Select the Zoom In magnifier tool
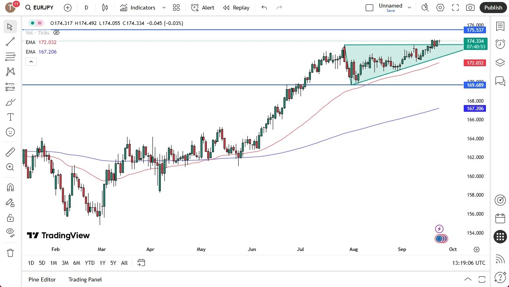509x287 pixels. coord(10,167)
